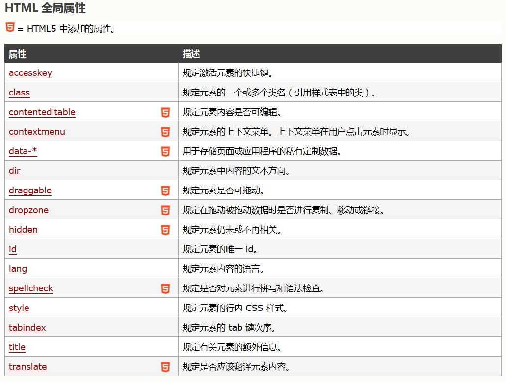Open the draggable attribute link
Image resolution: width=506 pixels, height=382 pixels.
[x=30, y=191]
